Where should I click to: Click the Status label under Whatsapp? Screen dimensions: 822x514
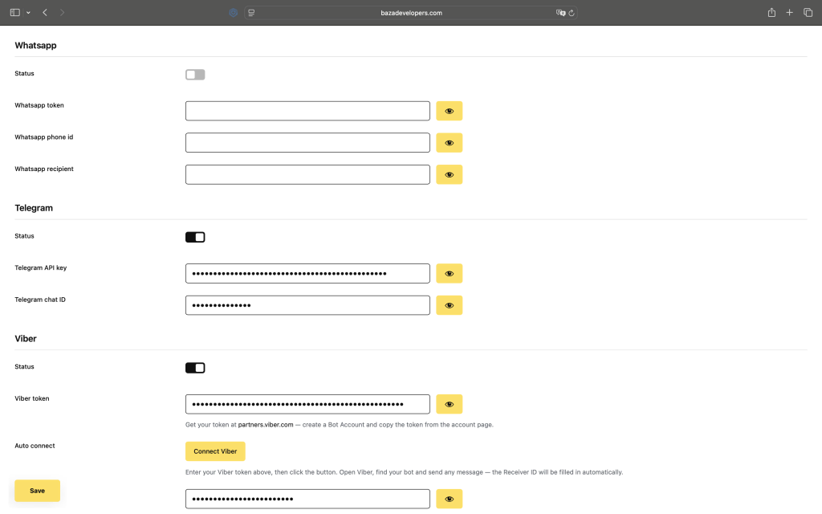tap(24, 73)
